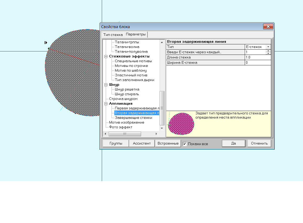Click the Отменить button
Screen dimensions: 303x223
(x=259, y=143)
